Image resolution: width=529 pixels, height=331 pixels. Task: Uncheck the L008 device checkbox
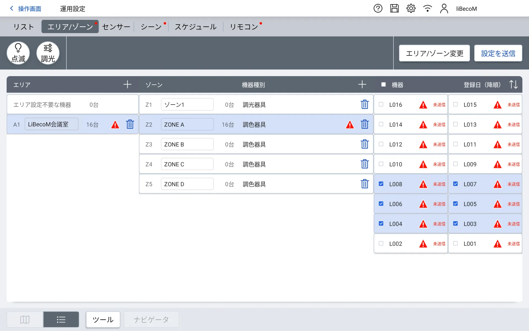point(381,184)
